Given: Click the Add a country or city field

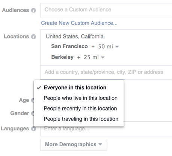Looking at the screenshot, I should (x=106, y=72).
